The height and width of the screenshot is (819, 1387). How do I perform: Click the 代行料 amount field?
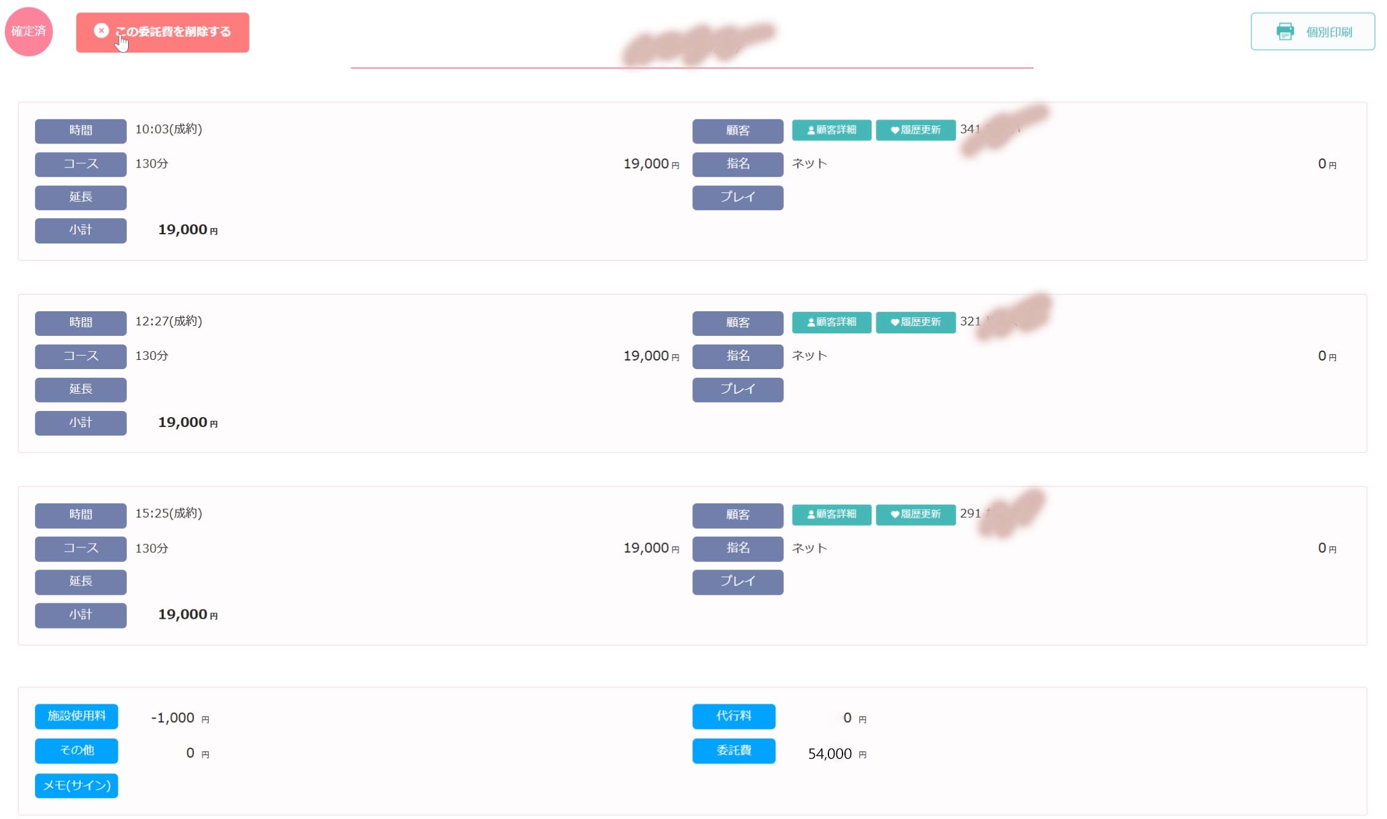[847, 718]
